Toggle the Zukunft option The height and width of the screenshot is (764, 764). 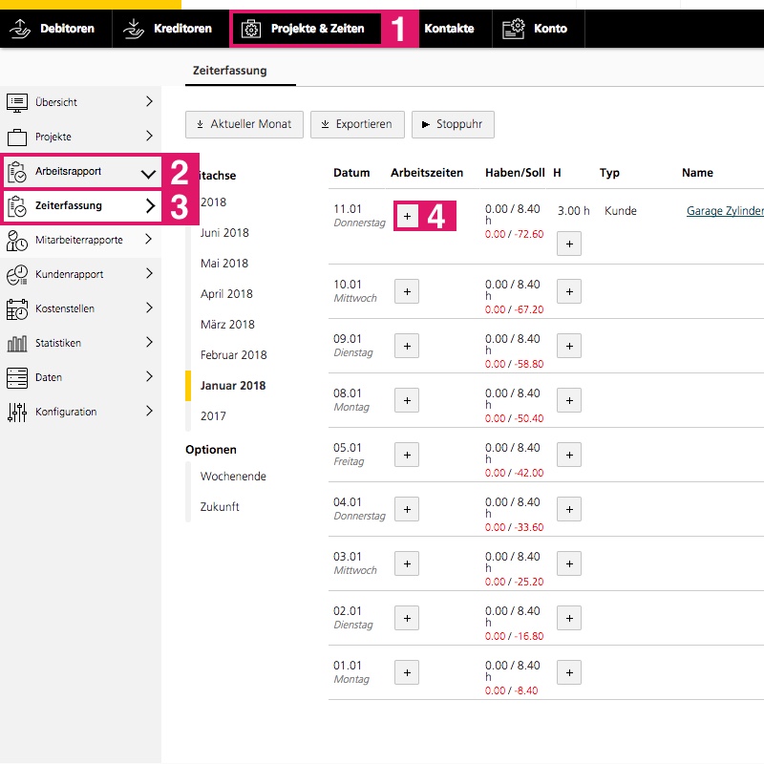(220, 507)
